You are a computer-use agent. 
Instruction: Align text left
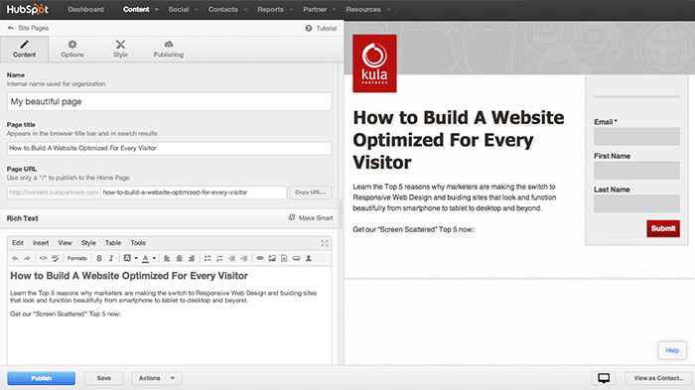click(167, 258)
